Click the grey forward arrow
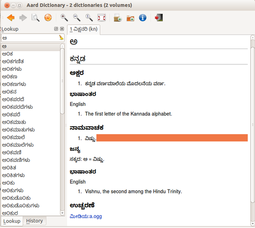Viewport: 255px width, 228px height. click(23, 18)
